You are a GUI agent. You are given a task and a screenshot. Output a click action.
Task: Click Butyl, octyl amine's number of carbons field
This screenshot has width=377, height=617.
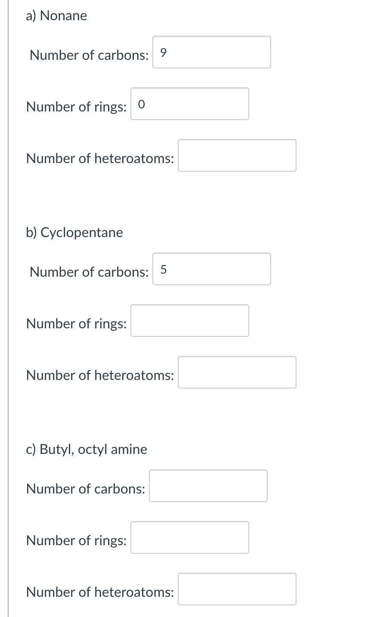click(x=208, y=486)
